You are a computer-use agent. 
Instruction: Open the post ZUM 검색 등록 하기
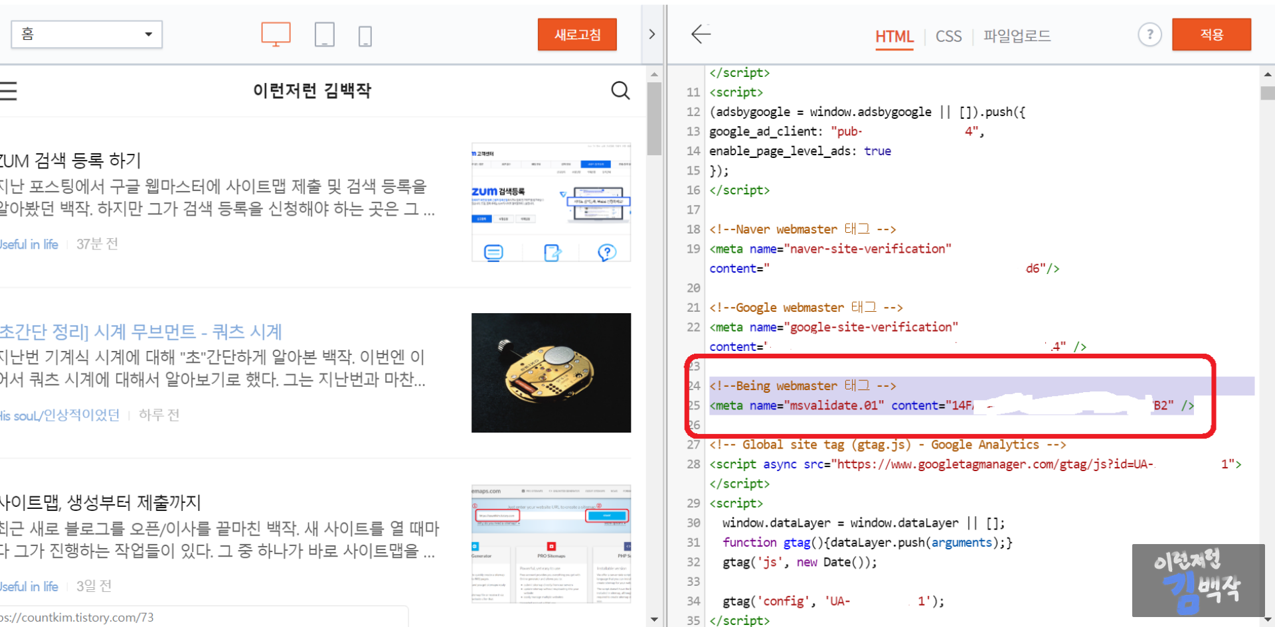tap(71, 161)
